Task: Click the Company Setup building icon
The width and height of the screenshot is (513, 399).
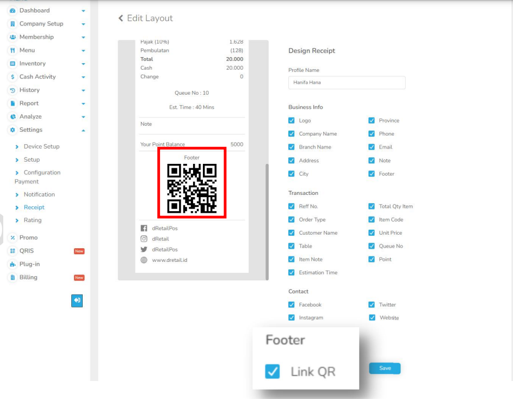Action: tap(13, 23)
